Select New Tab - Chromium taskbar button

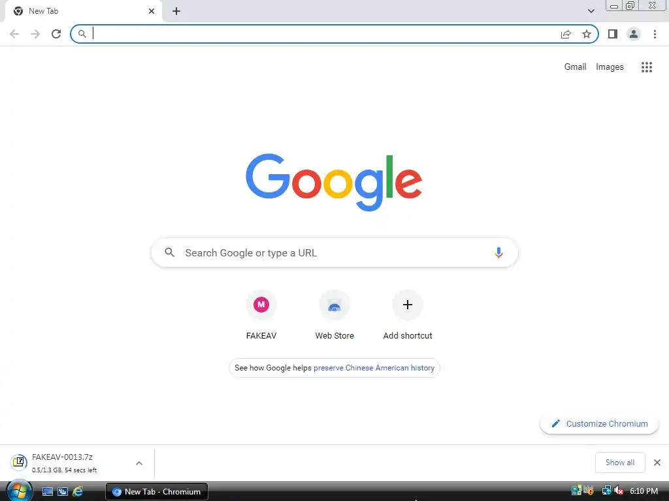click(x=157, y=492)
